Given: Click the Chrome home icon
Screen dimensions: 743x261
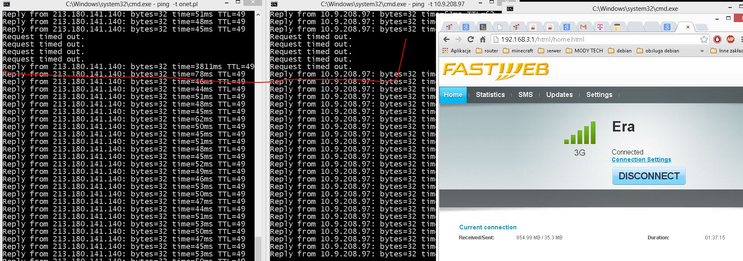Looking at the screenshot, I should tap(483, 40).
